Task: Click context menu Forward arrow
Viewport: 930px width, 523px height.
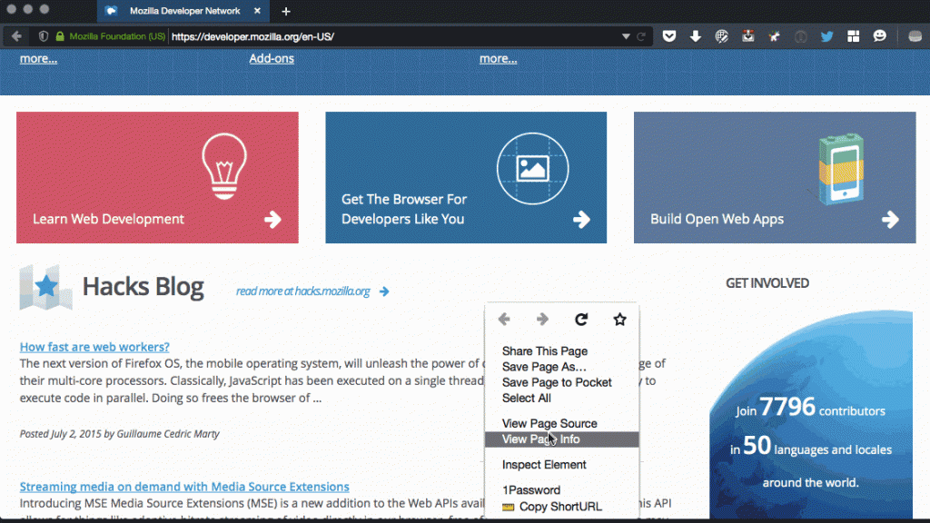Action: [542, 319]
